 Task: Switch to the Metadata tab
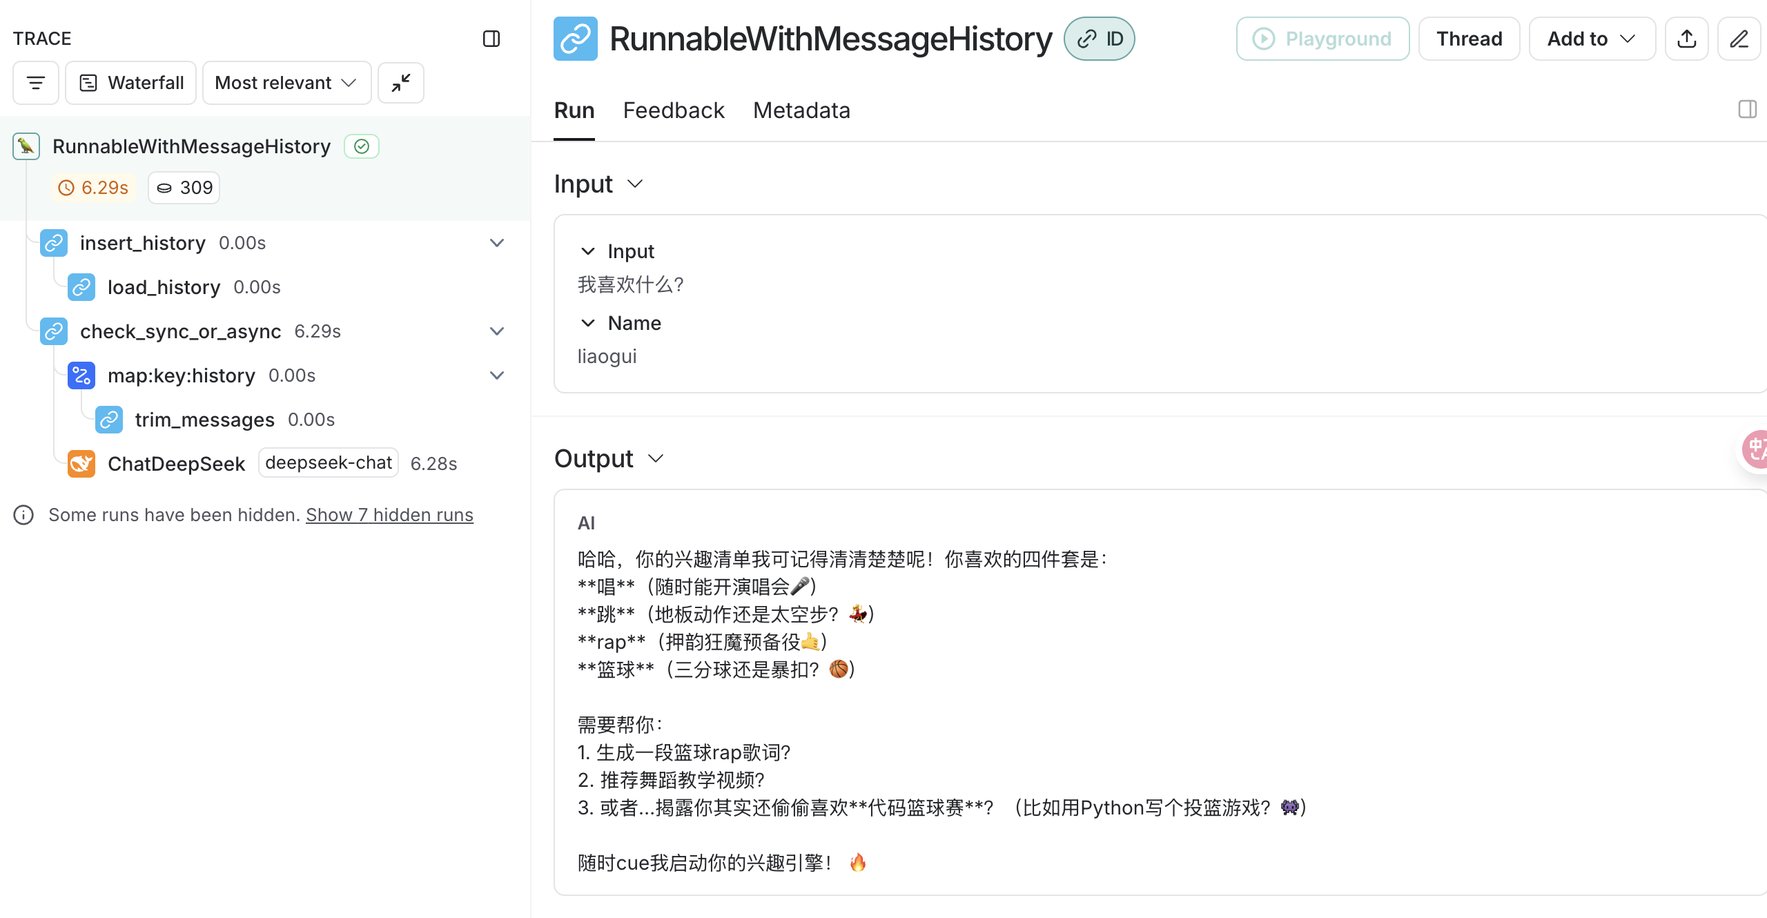point(801,110)
